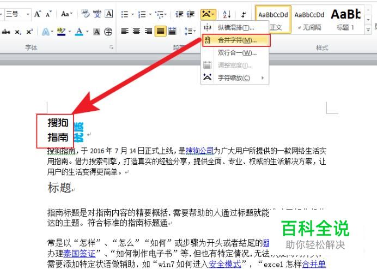Click the Show/Hide paragraph marks icon
This screenshot has width=377, height=269.
tap(244, 14)
